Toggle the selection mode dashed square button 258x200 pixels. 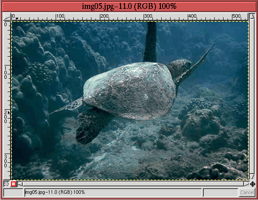(x=6, y=184)
